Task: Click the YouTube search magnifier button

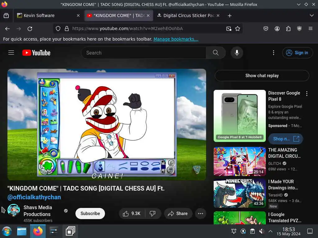Action: click(216, 53)
